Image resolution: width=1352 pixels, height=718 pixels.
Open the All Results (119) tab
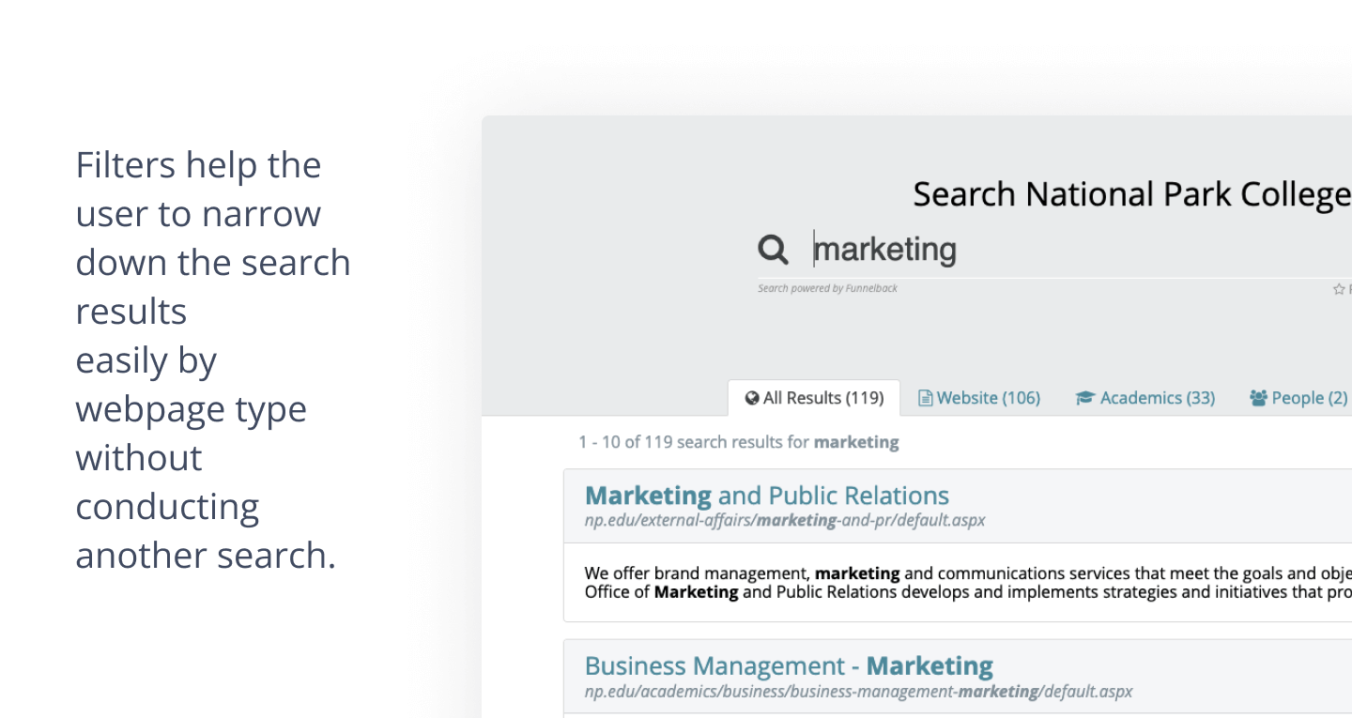tap(814, 398)
